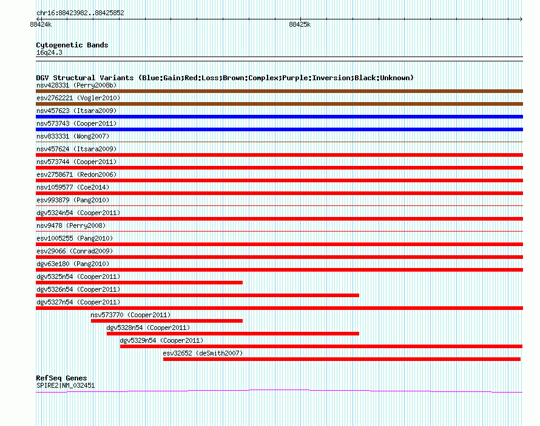
Task: Select the nsv457624 (Itsara2009) label
Action: 76,149
